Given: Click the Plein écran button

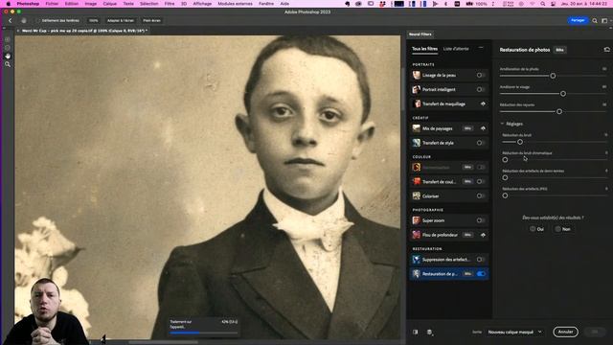Looking at the screenshot, I should 151,20.
